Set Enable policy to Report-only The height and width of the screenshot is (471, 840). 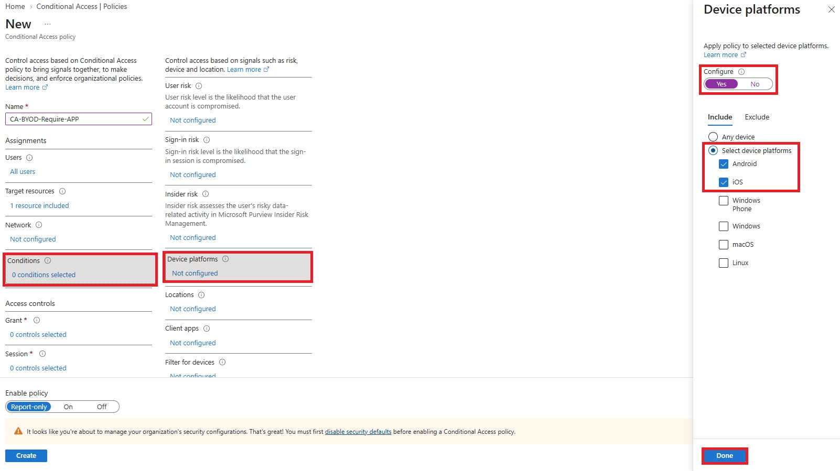coord(29,407)
